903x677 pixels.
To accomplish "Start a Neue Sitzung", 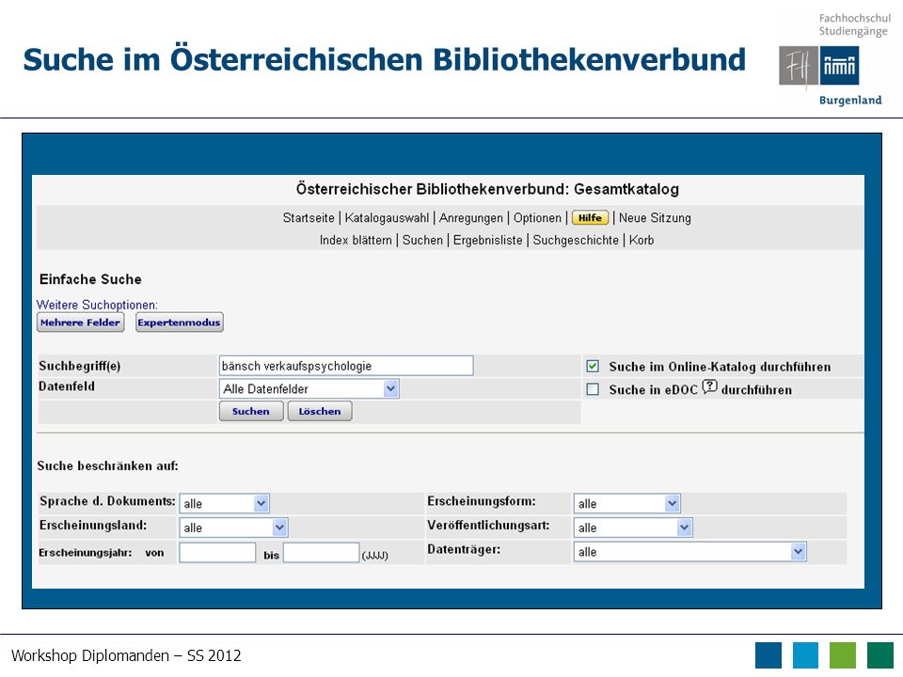I will pos(655,217).
